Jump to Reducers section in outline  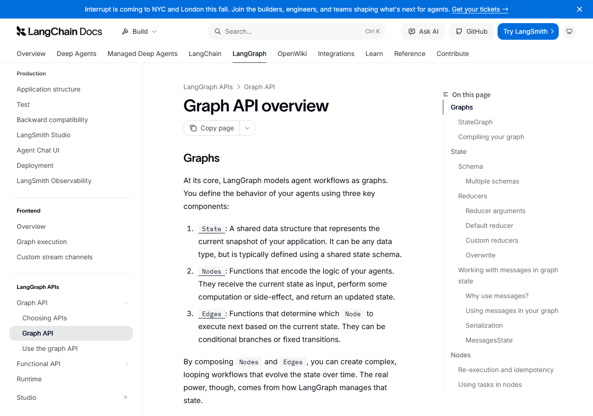click(473, 196)
